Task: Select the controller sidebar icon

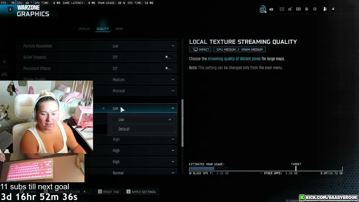Action: 4,74
